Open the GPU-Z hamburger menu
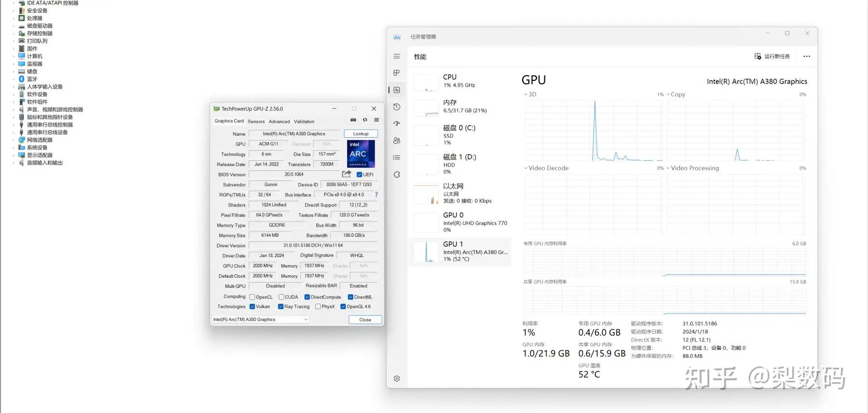 point(377,120)
